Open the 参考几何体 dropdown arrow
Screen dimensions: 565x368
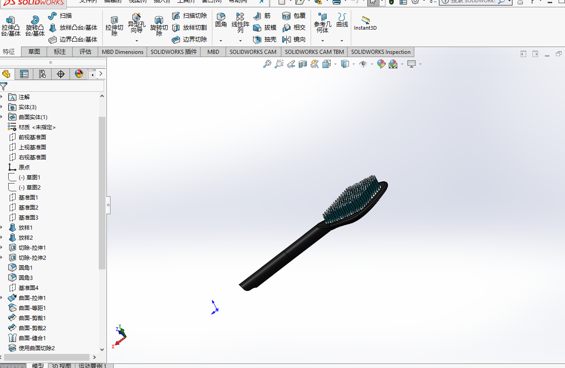click(x=322, y=40)
